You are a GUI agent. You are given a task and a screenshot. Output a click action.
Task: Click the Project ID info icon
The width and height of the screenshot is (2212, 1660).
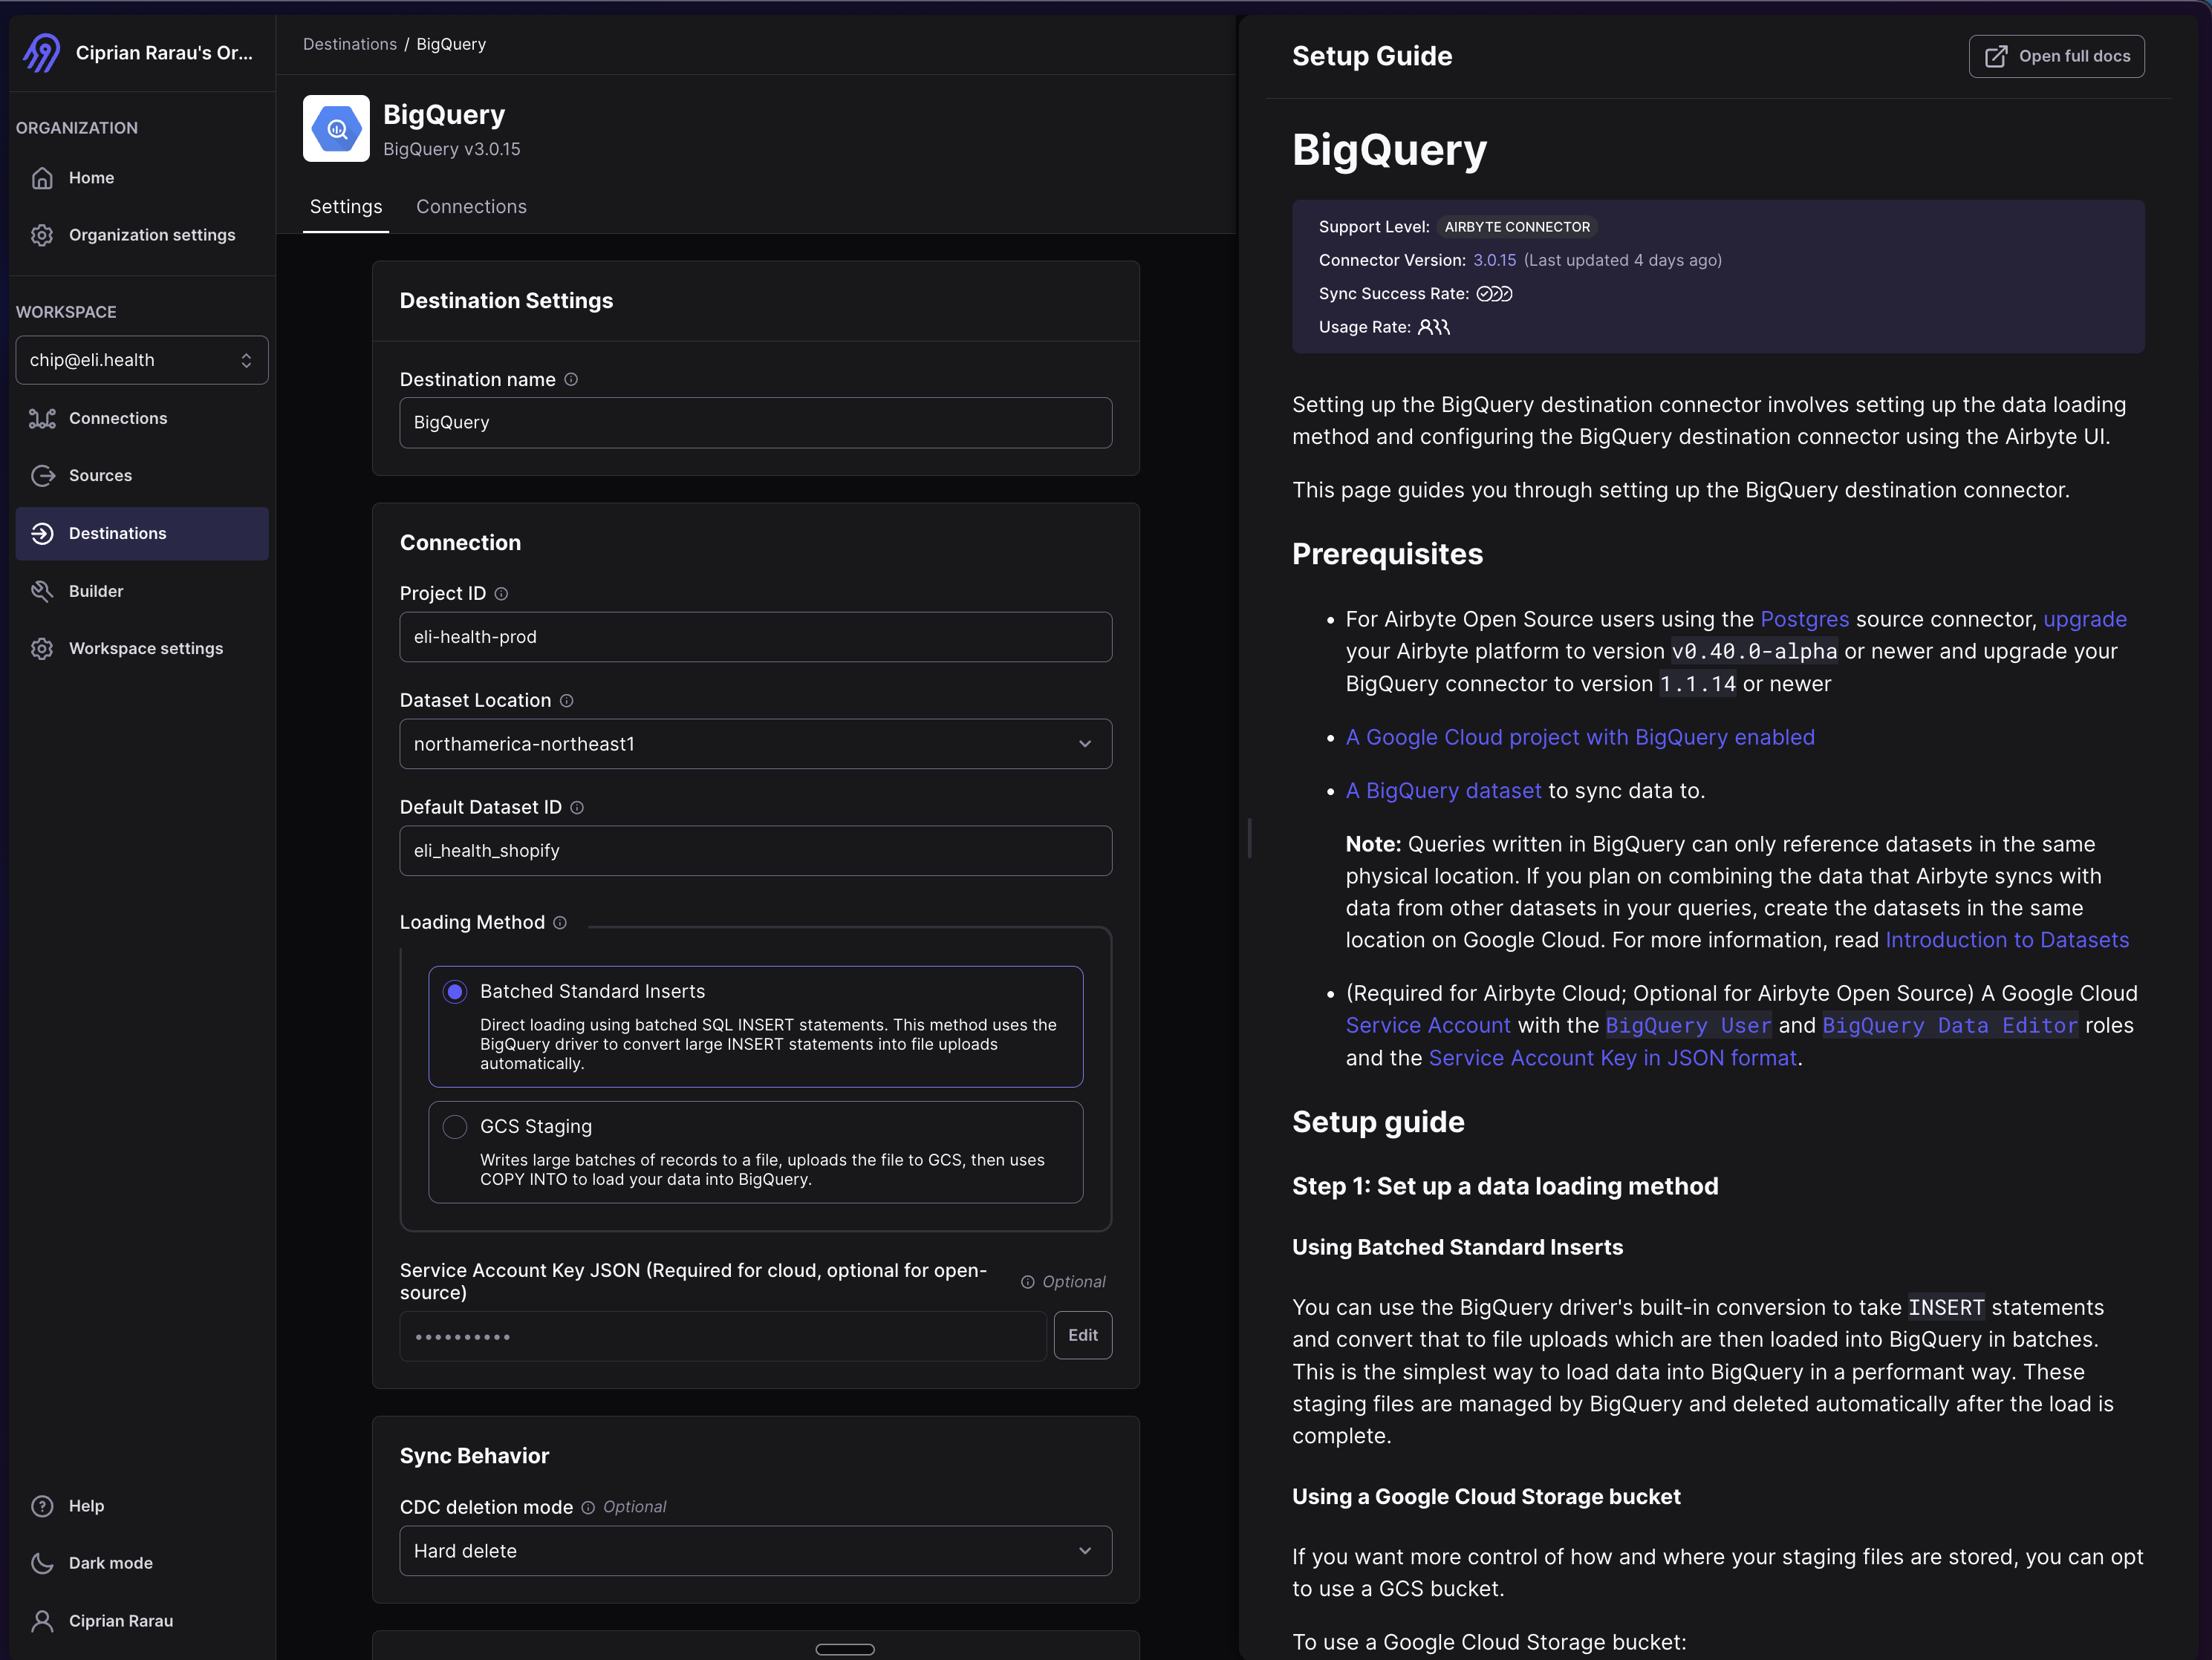(x=502, y=594)
